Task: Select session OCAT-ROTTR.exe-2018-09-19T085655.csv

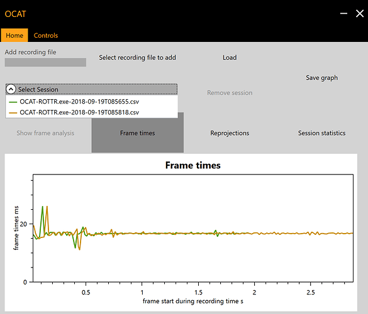Action: point(91,102)
